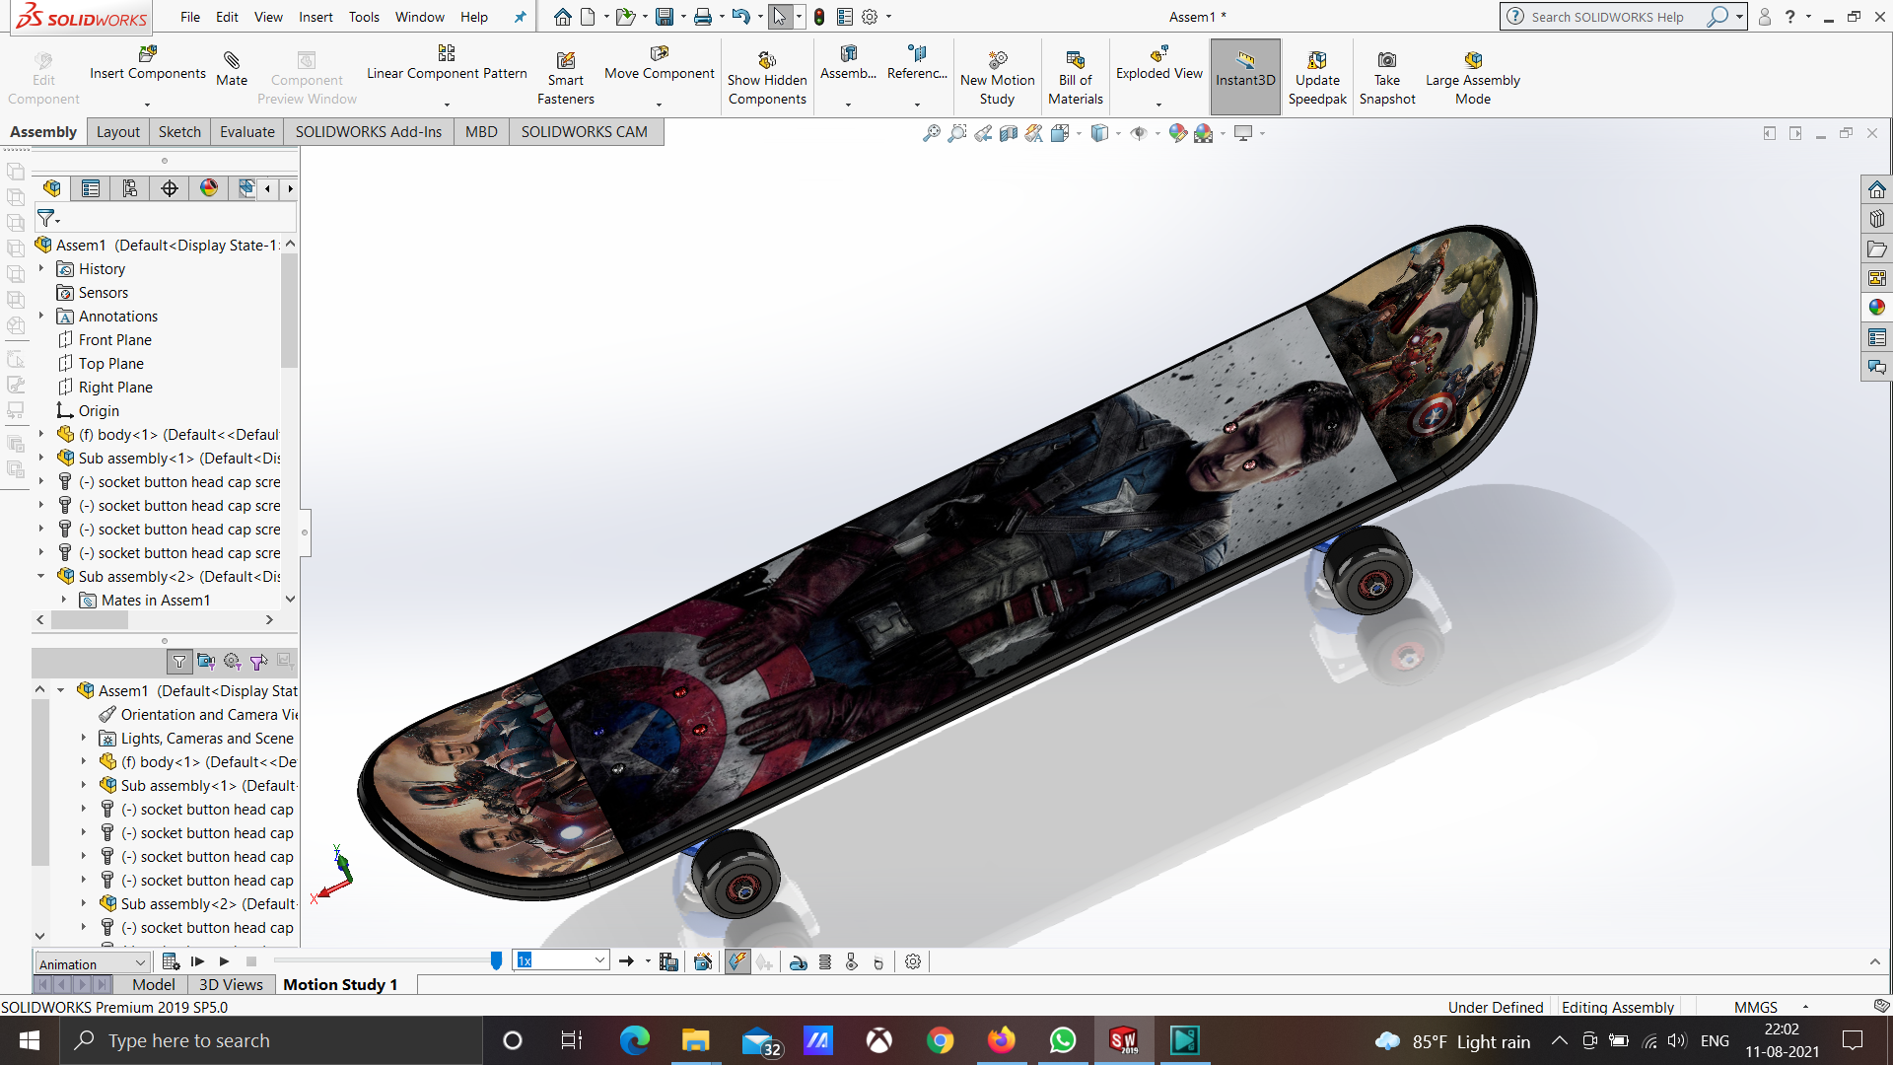This screenshot has height=1065, width=1893.
Task: Select the Mate tool
Action: point(232,69)
